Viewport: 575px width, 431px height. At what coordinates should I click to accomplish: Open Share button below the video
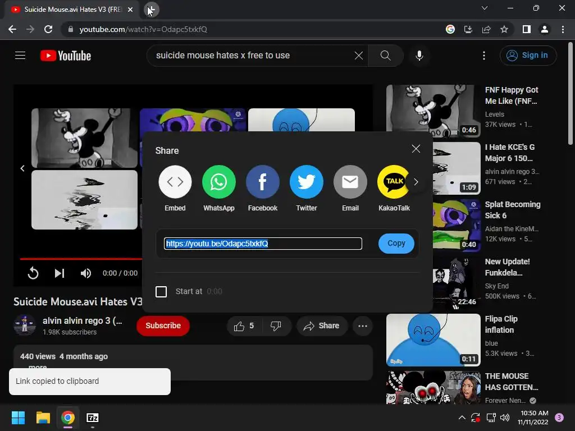point(322,326)
